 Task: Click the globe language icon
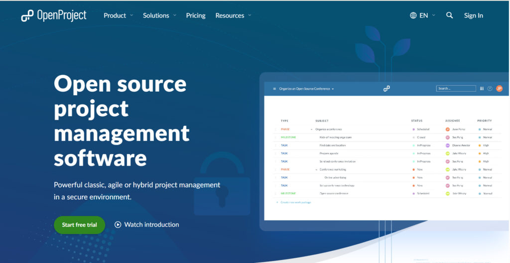(413, 15)
